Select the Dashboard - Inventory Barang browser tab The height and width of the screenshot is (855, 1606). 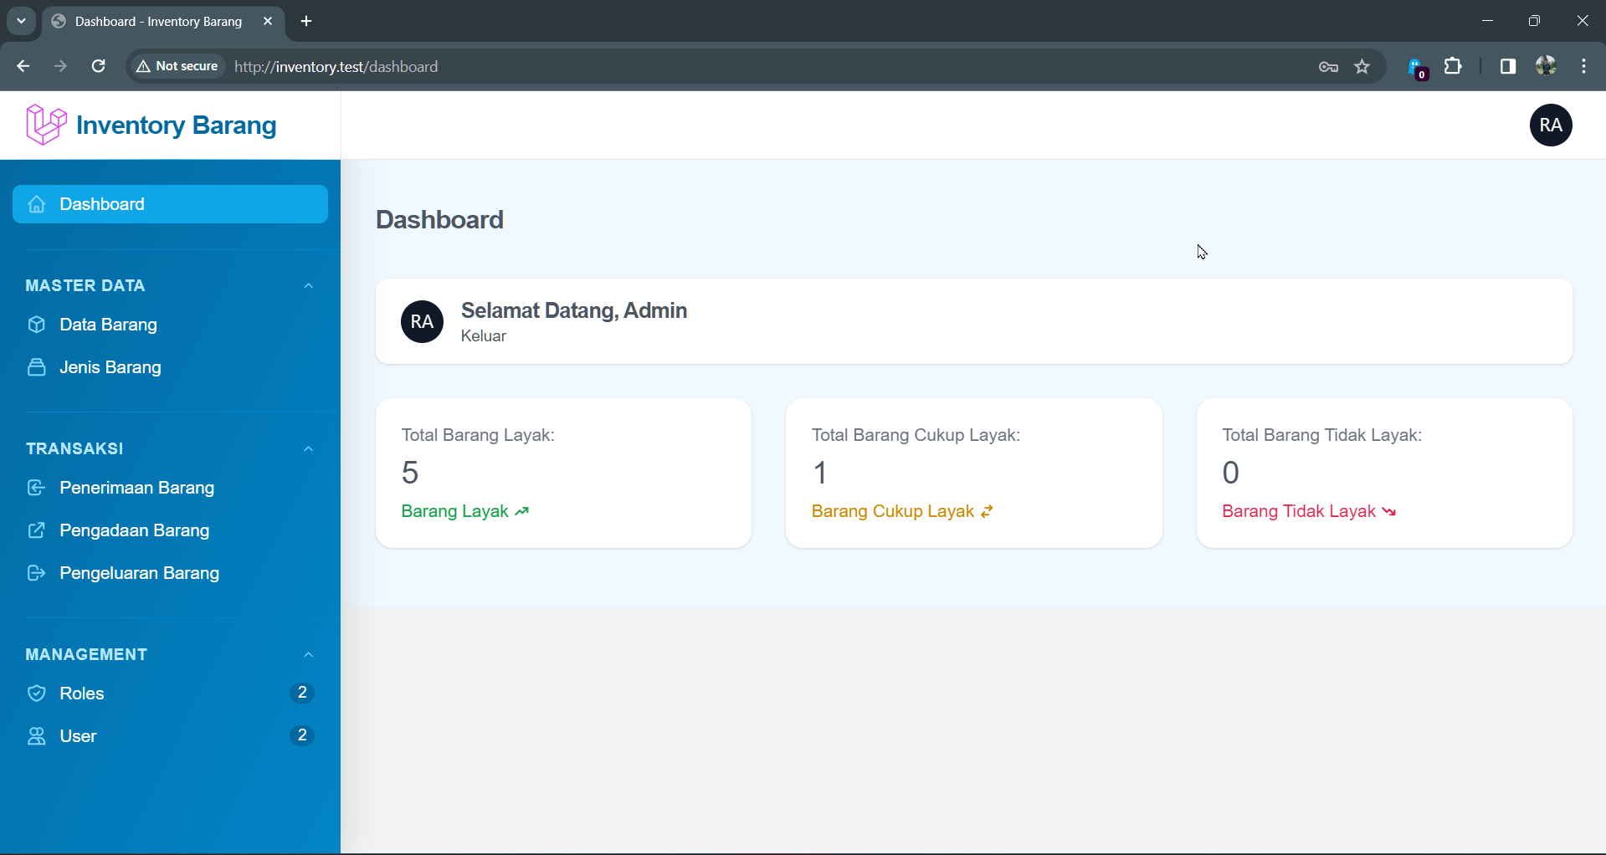pyautogui.click(x=162, y=21)
